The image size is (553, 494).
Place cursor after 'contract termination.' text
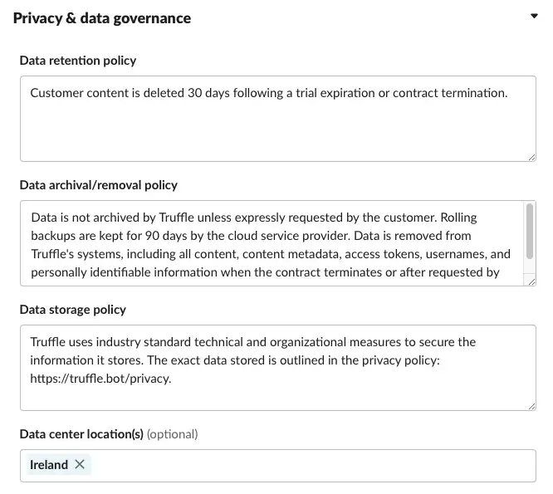click(x=509, y=93)
